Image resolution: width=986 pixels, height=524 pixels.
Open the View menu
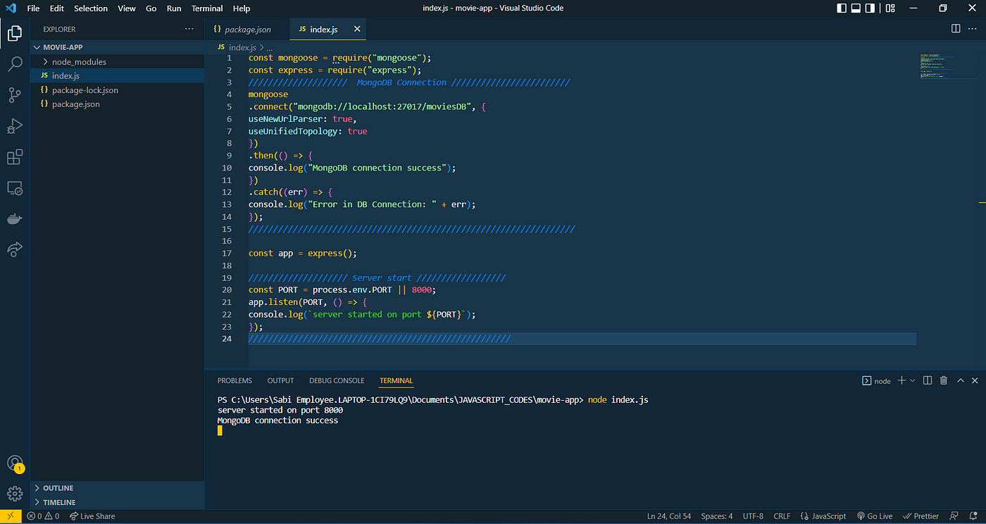[127, 8]
